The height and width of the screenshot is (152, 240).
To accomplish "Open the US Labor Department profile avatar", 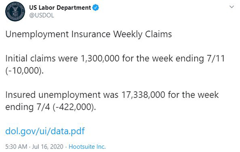I will coord(15,11).
